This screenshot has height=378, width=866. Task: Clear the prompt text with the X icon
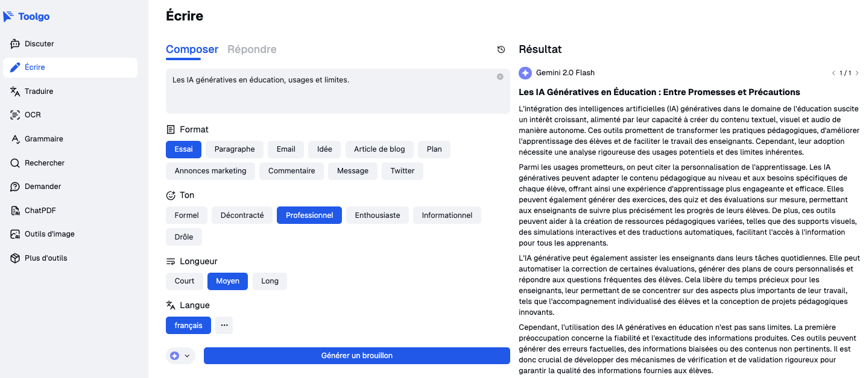500,77
